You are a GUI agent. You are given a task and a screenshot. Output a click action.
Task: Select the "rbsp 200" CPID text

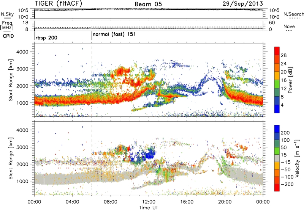[x=46, y=38]
